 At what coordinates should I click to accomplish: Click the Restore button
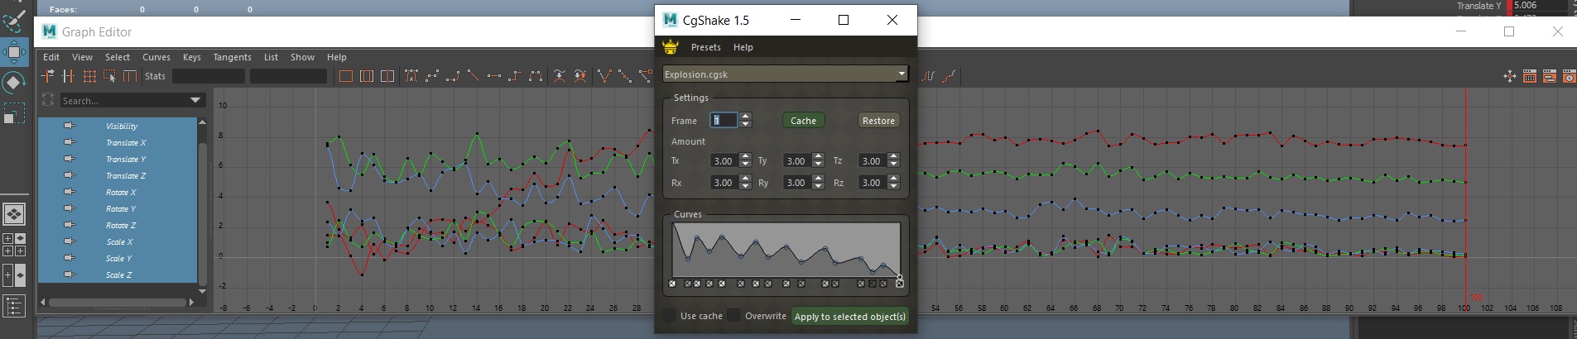pos(878,120)
